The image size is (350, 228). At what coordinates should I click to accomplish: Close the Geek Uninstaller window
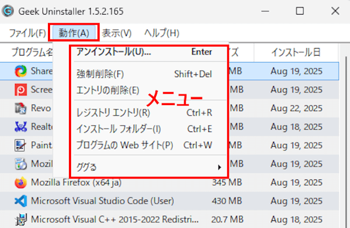pos(335,11)
